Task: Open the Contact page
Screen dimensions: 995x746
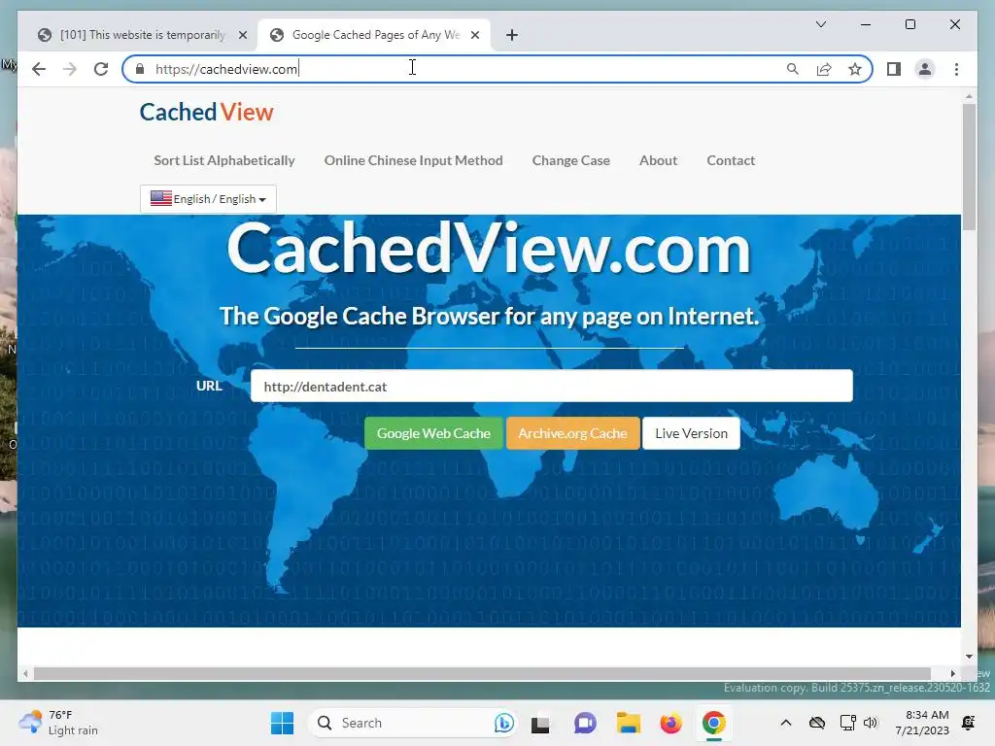Action: coord(731,160)
